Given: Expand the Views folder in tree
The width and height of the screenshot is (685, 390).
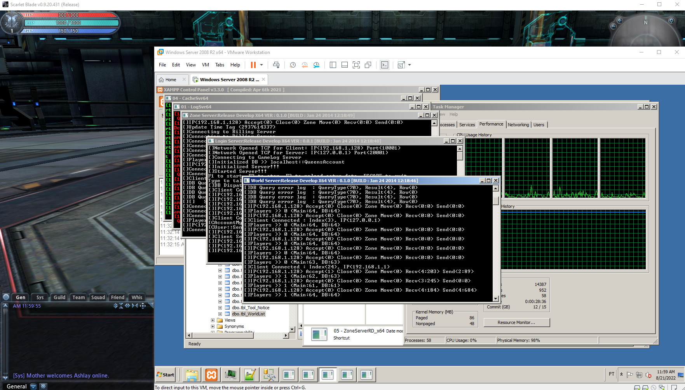Looking at the screenshot, I should 213,320.
